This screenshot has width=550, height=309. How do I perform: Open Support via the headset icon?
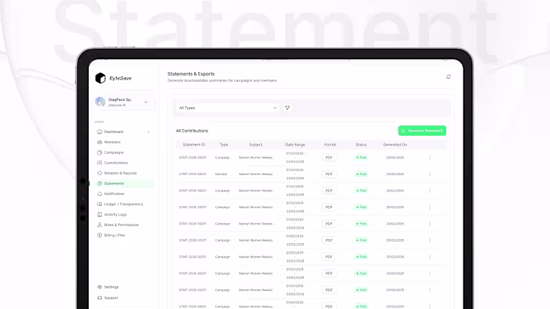pos(100,298)
